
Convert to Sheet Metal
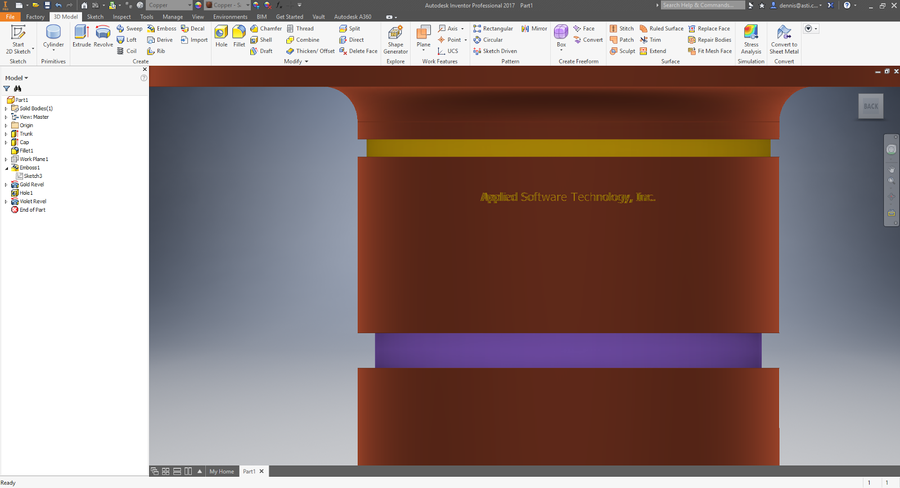784,39
